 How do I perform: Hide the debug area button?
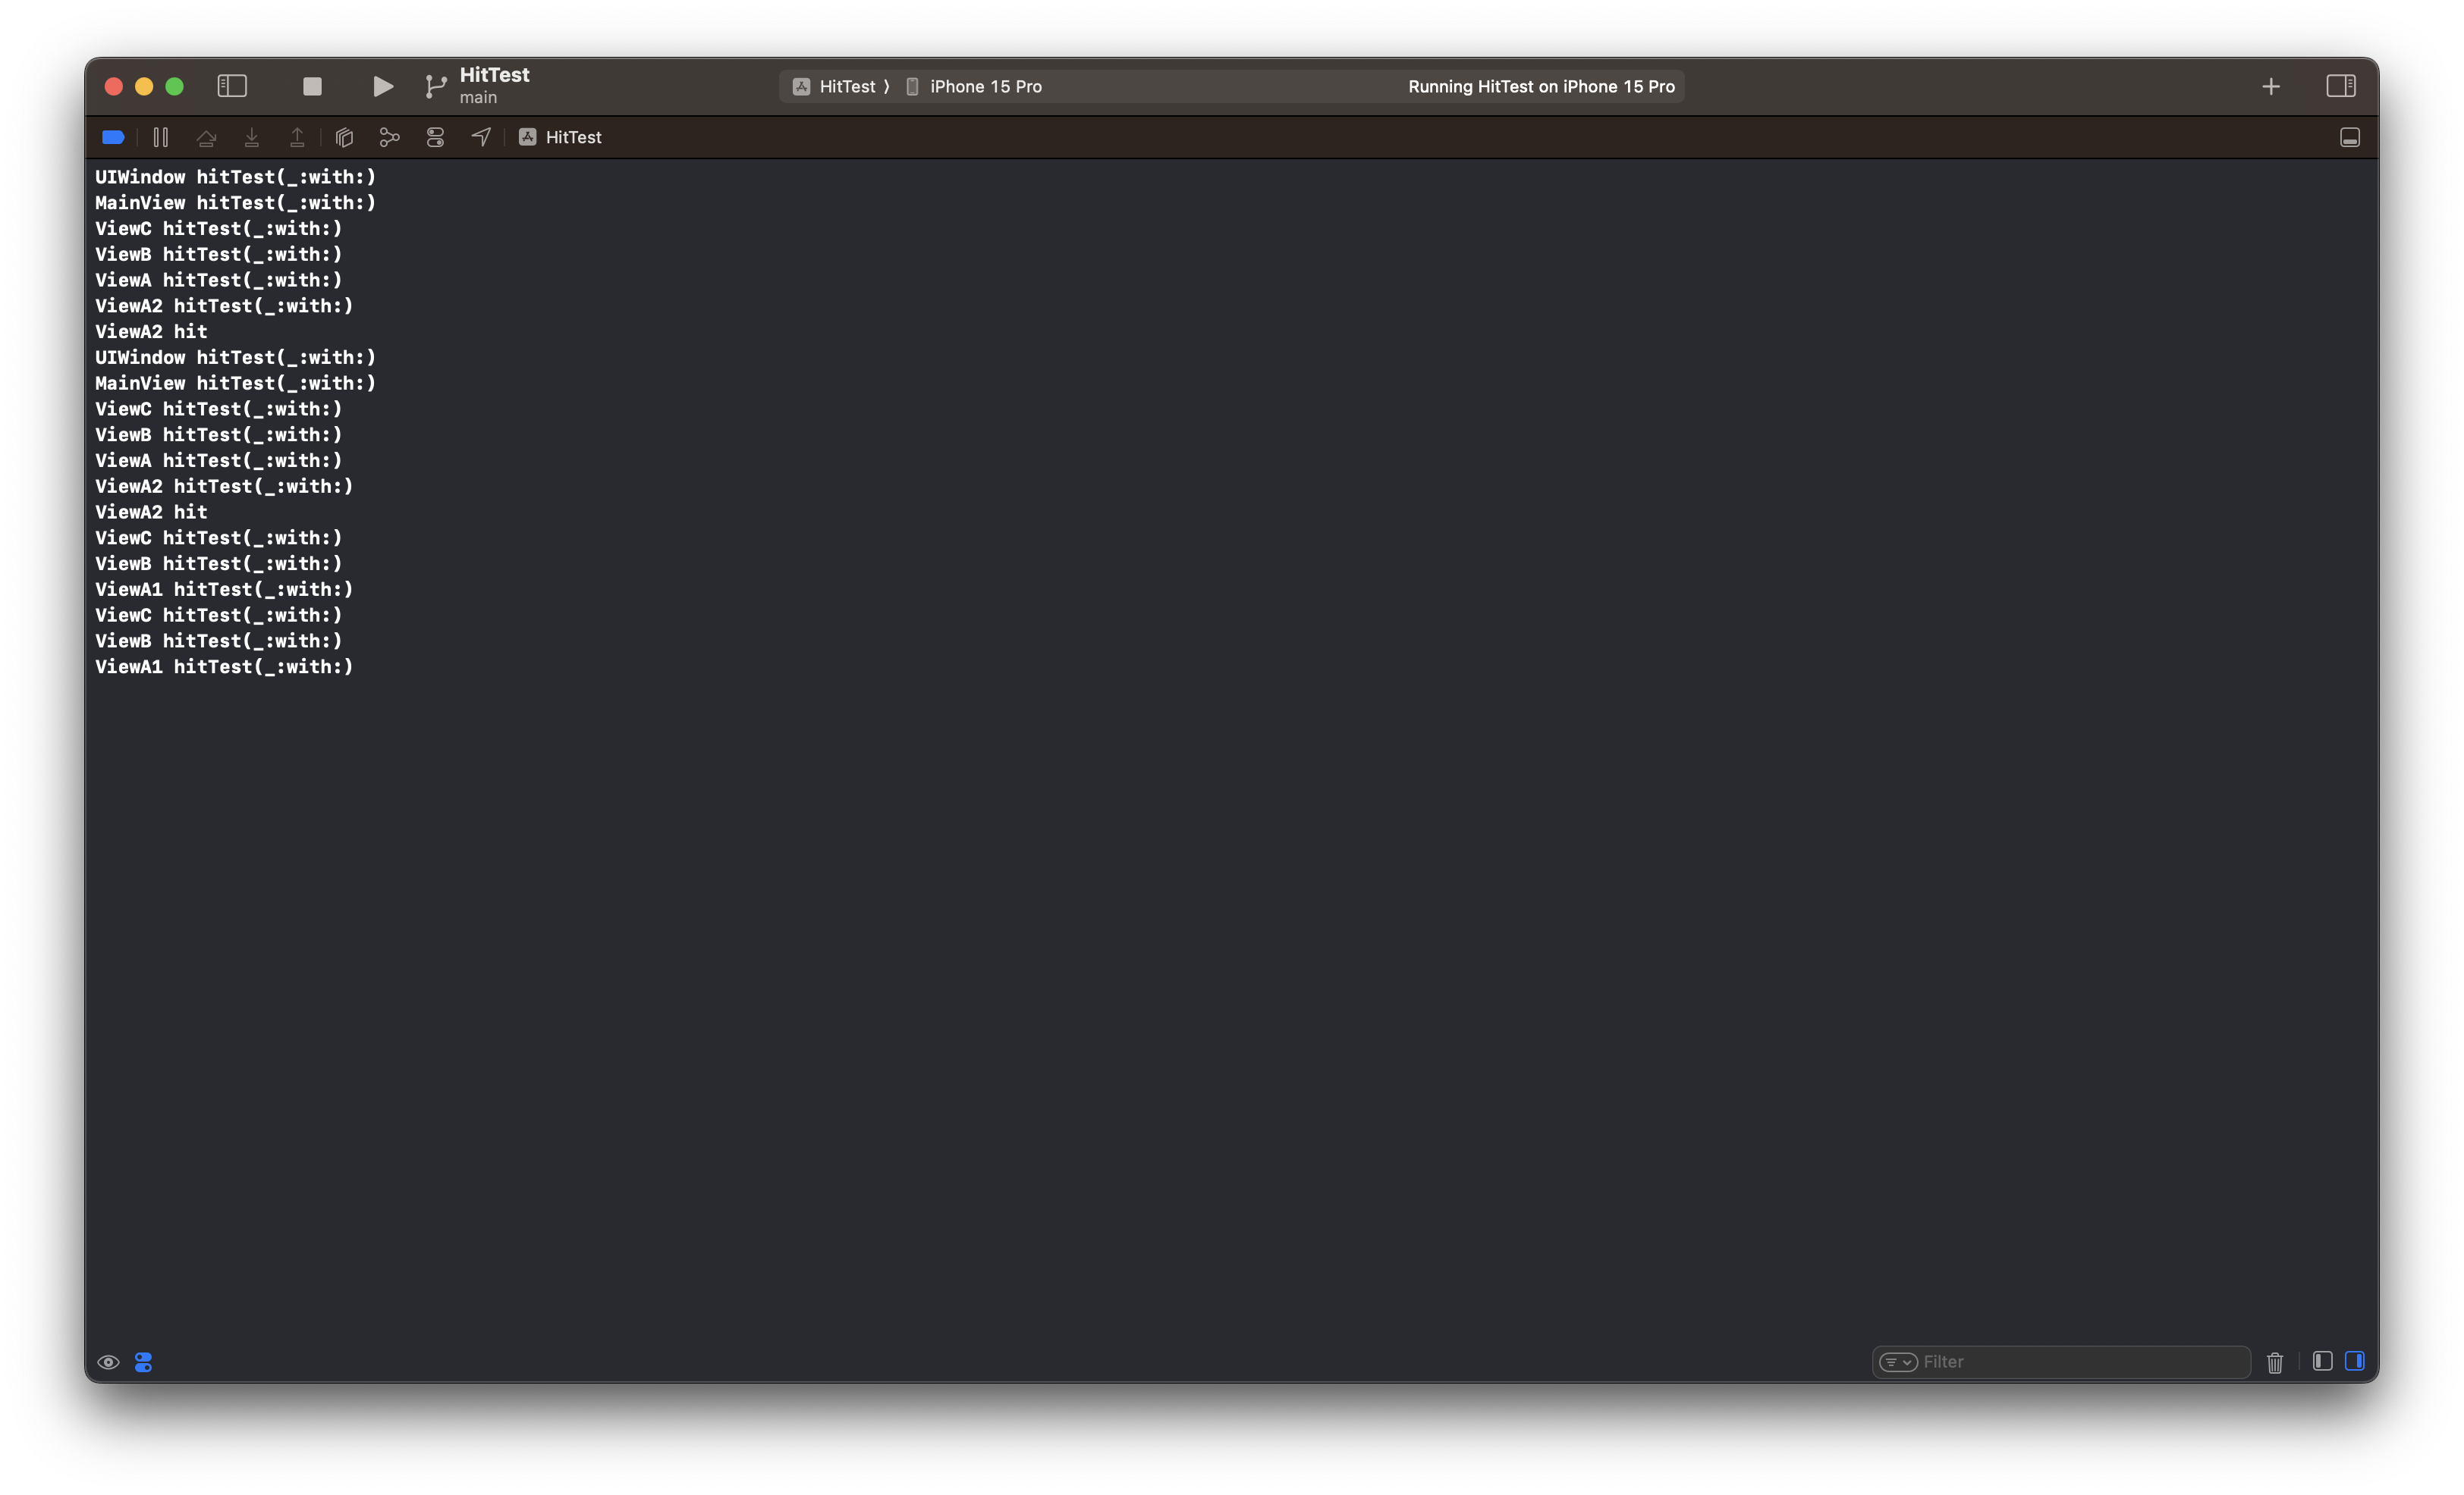[x=2350, y=138]
